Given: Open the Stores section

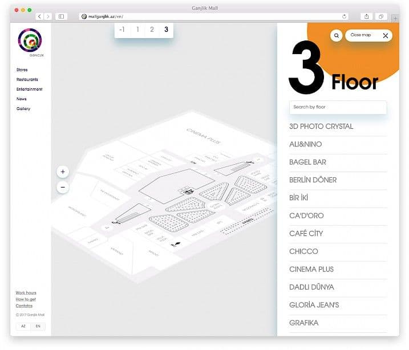Looking at the screenshot, I should (22, 70).
